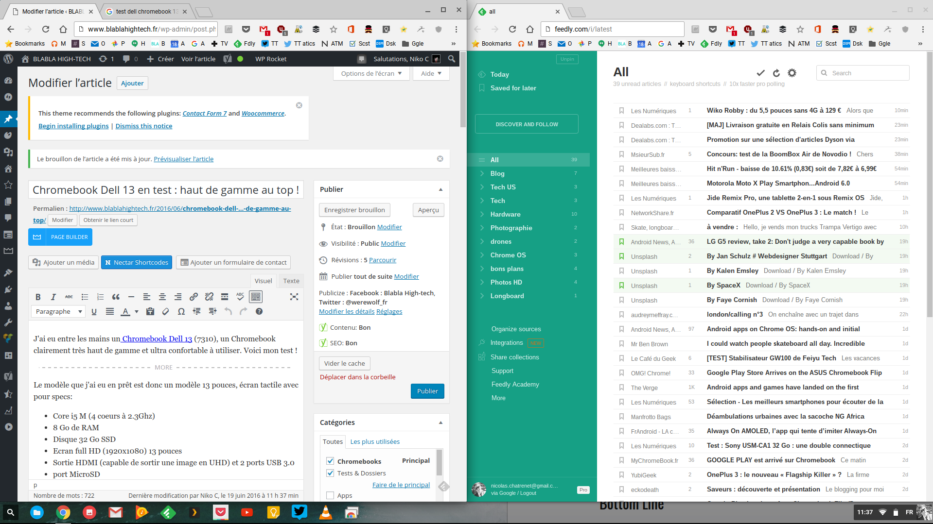The height and width of the screenshot is (524, 933).
Task: Toggle the toolbar kitchen sink icon
Action: (256, 297)
